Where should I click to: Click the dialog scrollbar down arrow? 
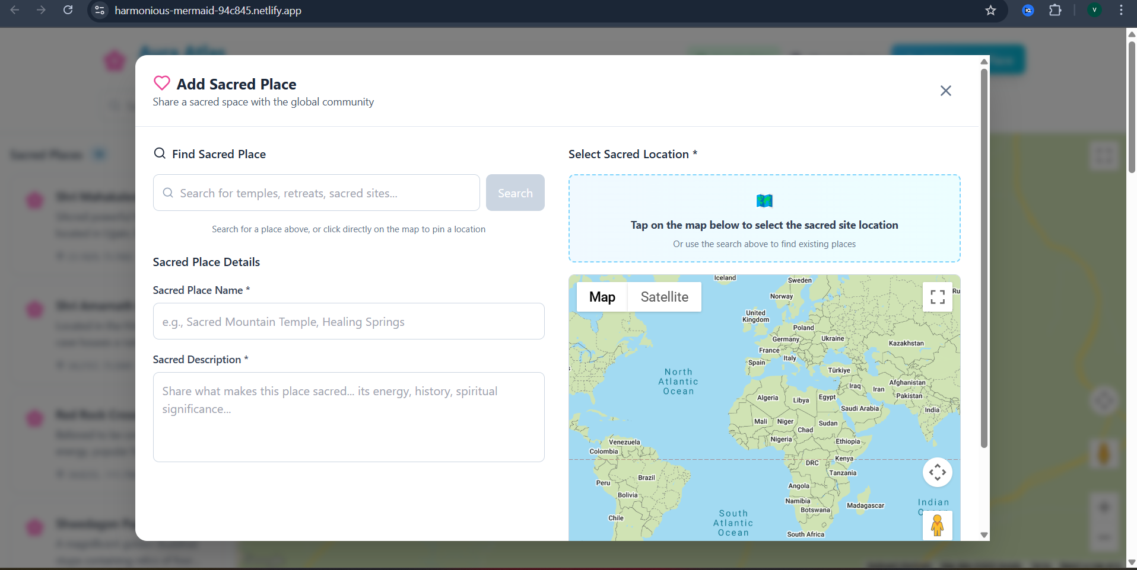(984, 535)
